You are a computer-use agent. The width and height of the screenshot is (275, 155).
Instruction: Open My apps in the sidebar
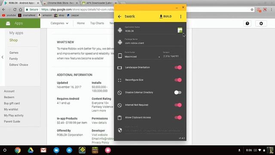(x=16, y=33)
